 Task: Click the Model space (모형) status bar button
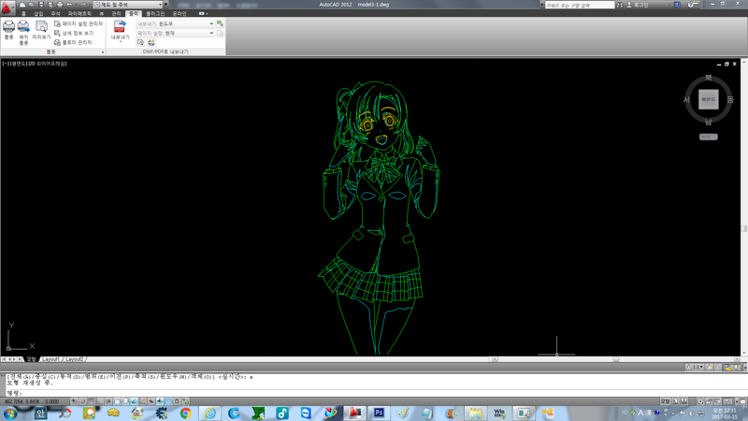click(665, 401)
